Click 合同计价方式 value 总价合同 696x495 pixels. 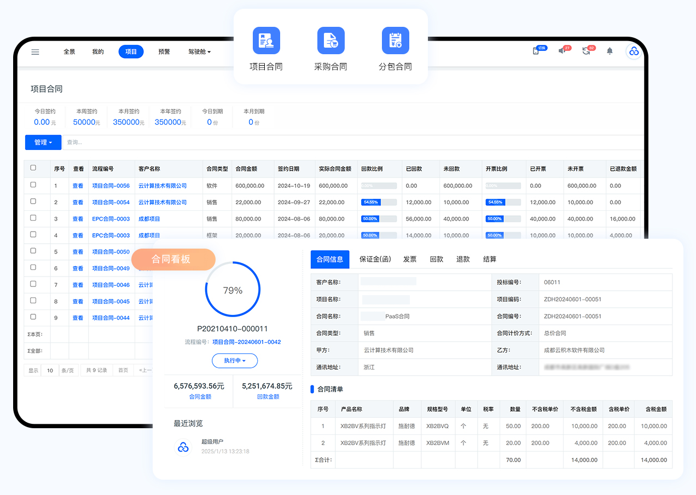point(555,333)
